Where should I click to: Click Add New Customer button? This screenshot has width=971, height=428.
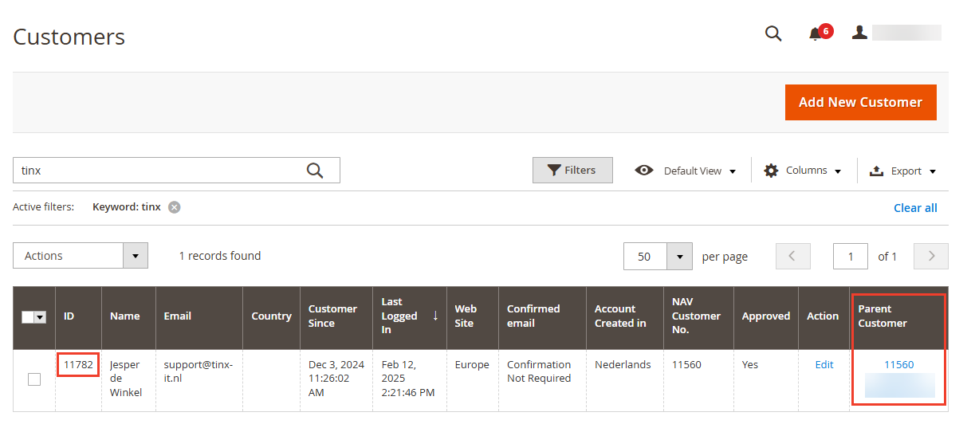pos(860,102)
